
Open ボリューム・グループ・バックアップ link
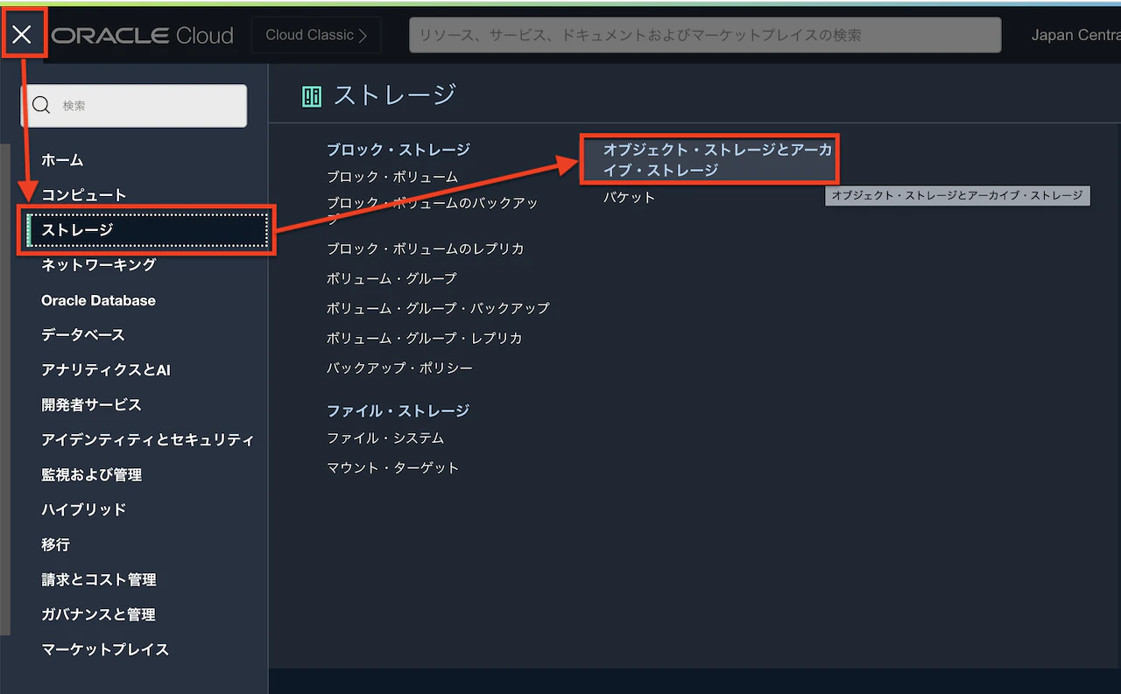coord(438,308)
